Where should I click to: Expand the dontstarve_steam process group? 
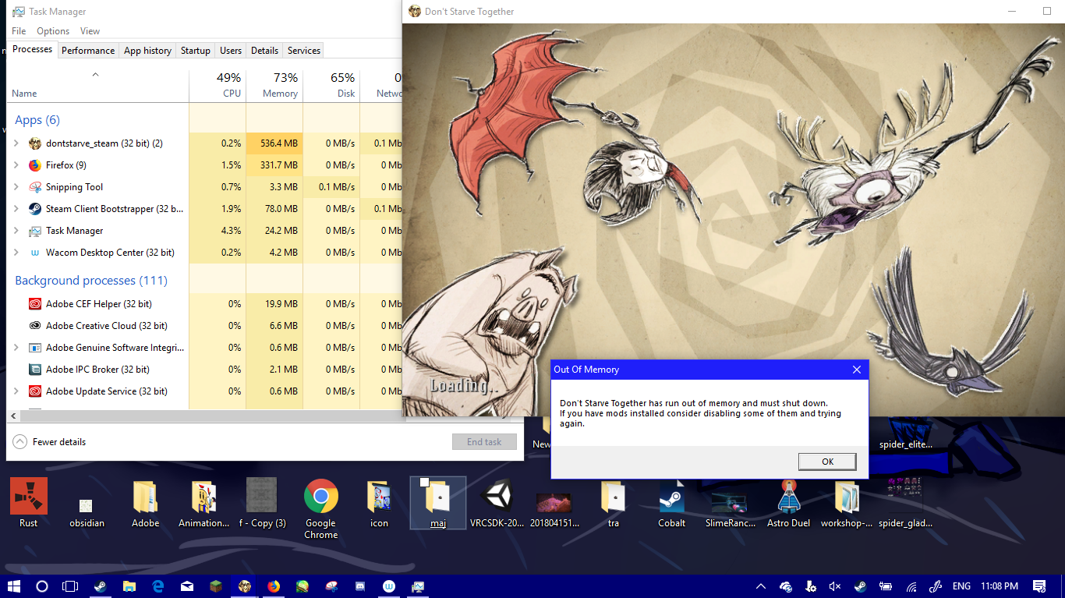[16, 143]
